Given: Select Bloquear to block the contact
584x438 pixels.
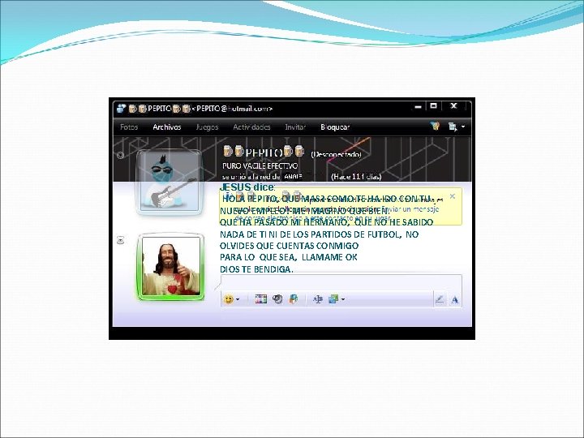Looking at the screenshot, I should pyautogui.click(x=335, y=127).
